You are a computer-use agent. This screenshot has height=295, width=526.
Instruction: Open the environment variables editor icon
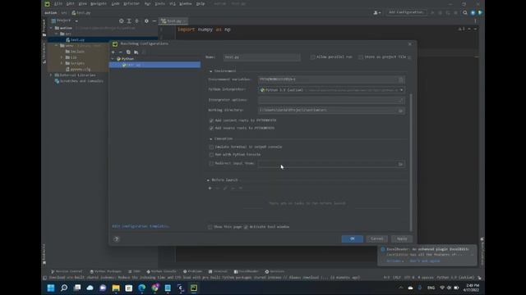[400, 79]
